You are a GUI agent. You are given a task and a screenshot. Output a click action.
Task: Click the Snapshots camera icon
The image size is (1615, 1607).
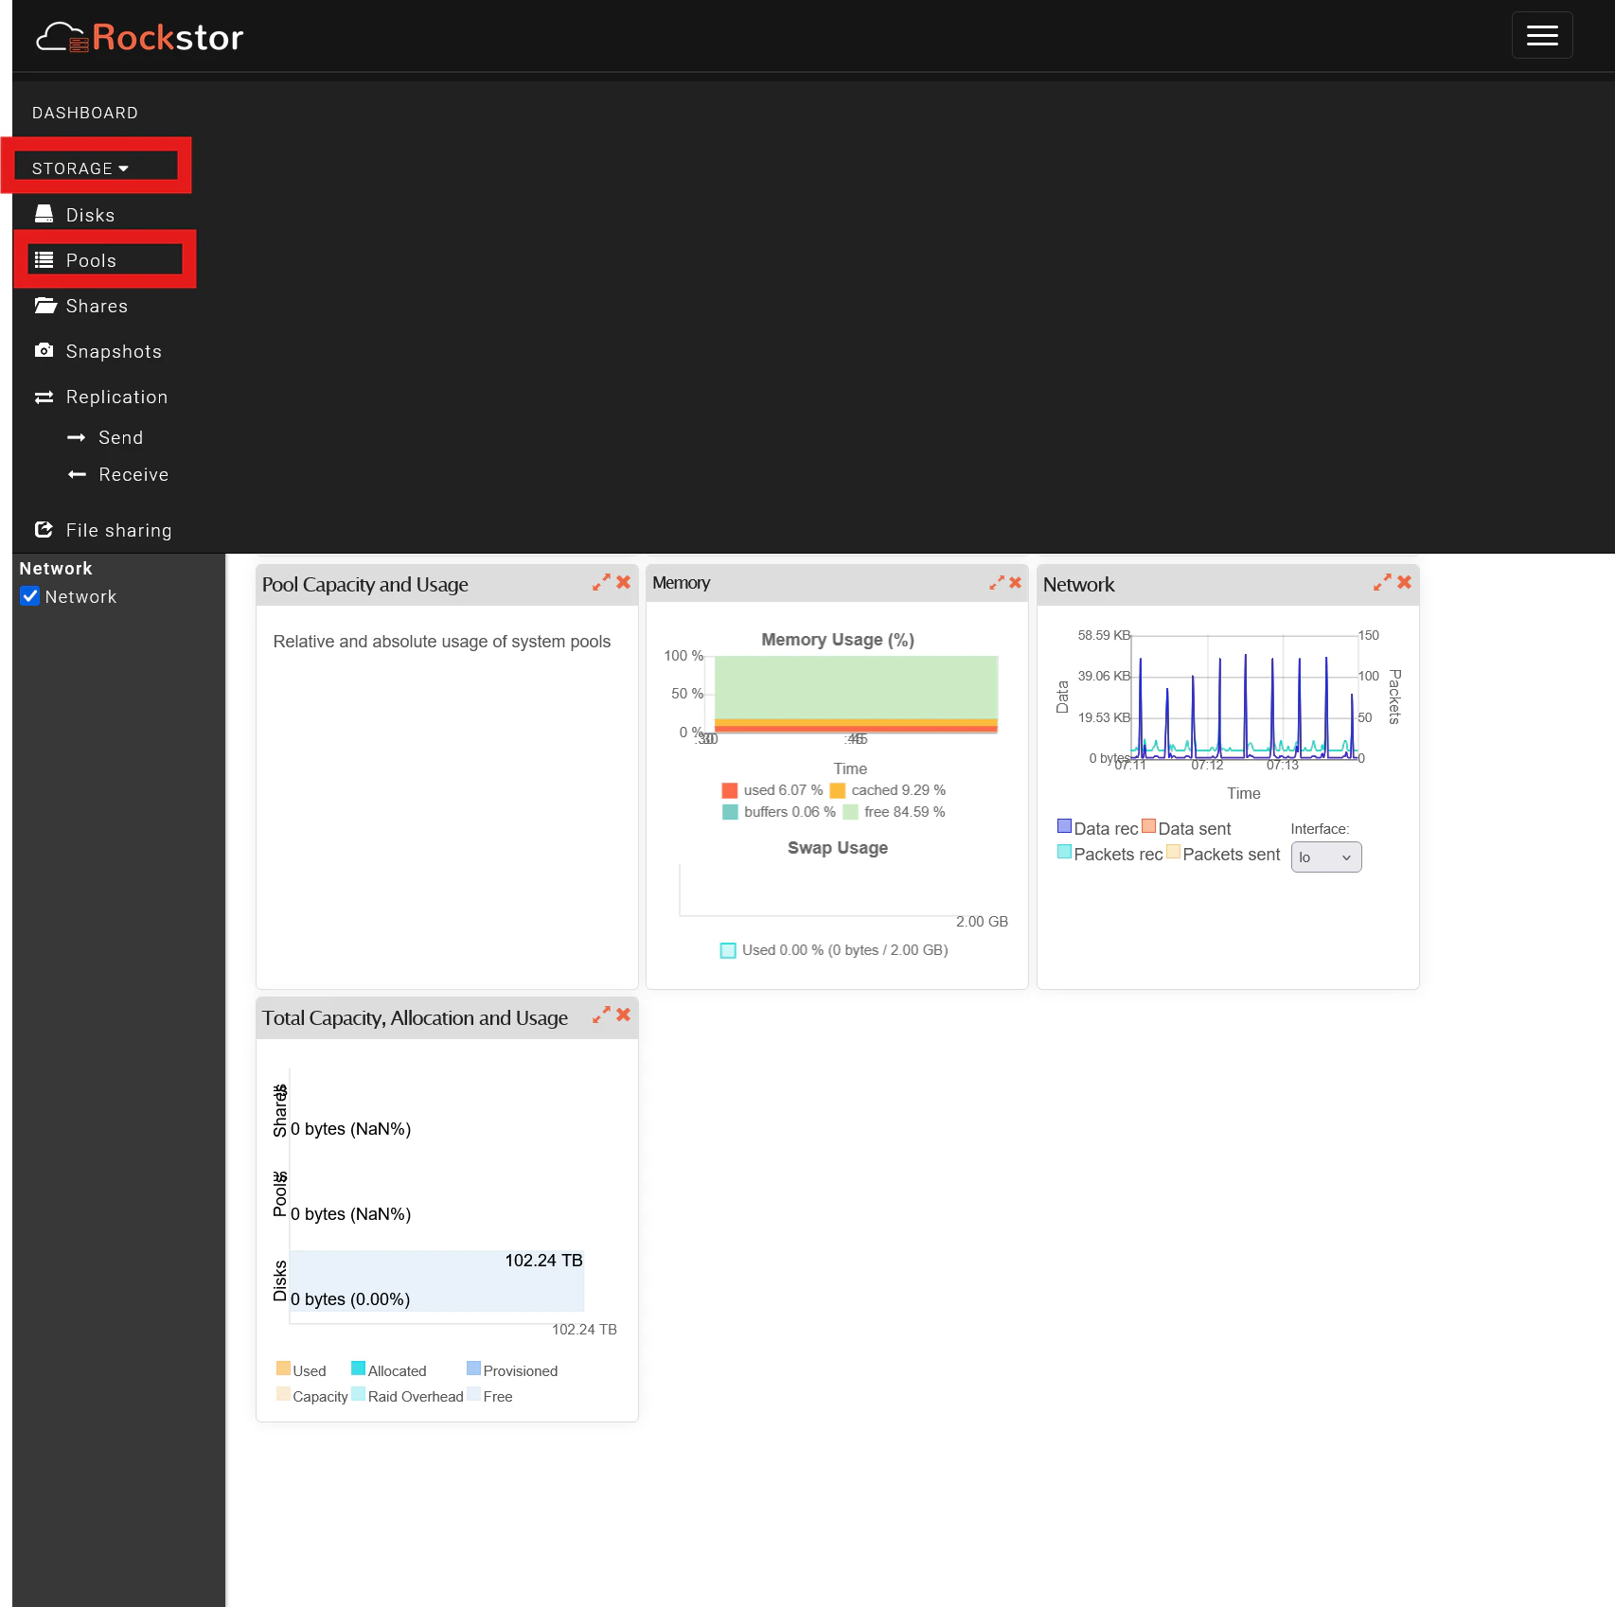pyautogui.click(x=44, y=350)
